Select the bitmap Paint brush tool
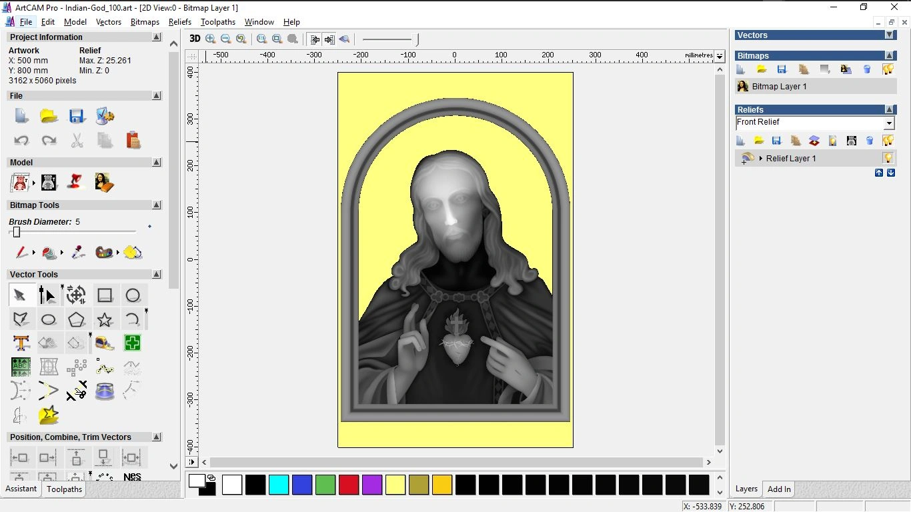The width and height of the screenshot is (911, 512). coord(21,253)
